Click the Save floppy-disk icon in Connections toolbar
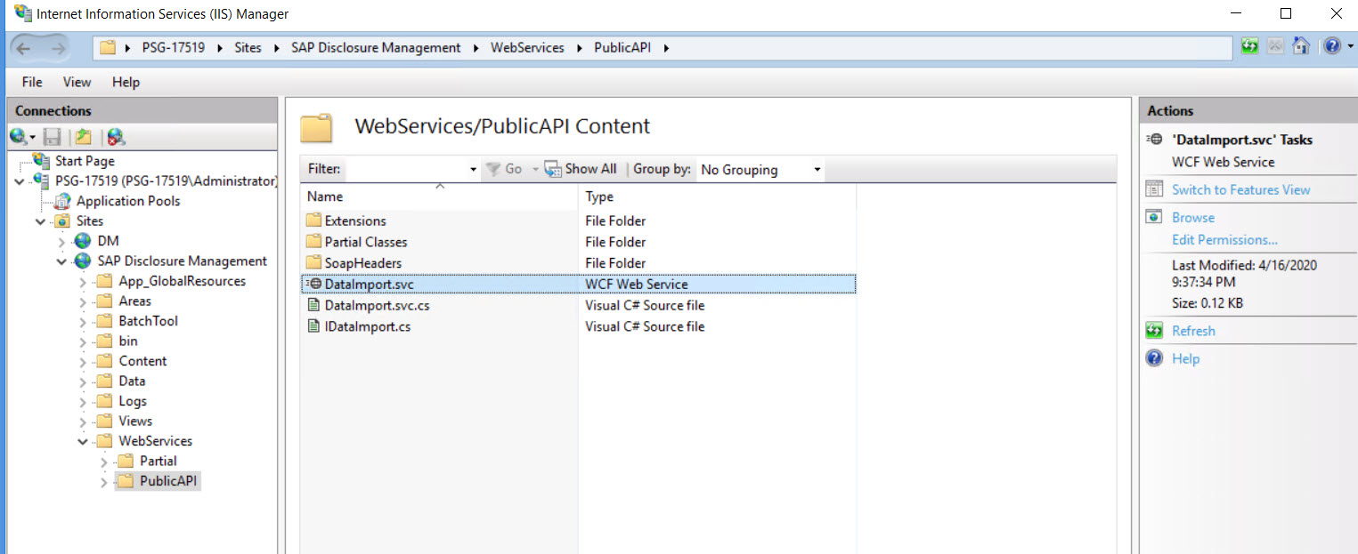 tap(53, 137)
